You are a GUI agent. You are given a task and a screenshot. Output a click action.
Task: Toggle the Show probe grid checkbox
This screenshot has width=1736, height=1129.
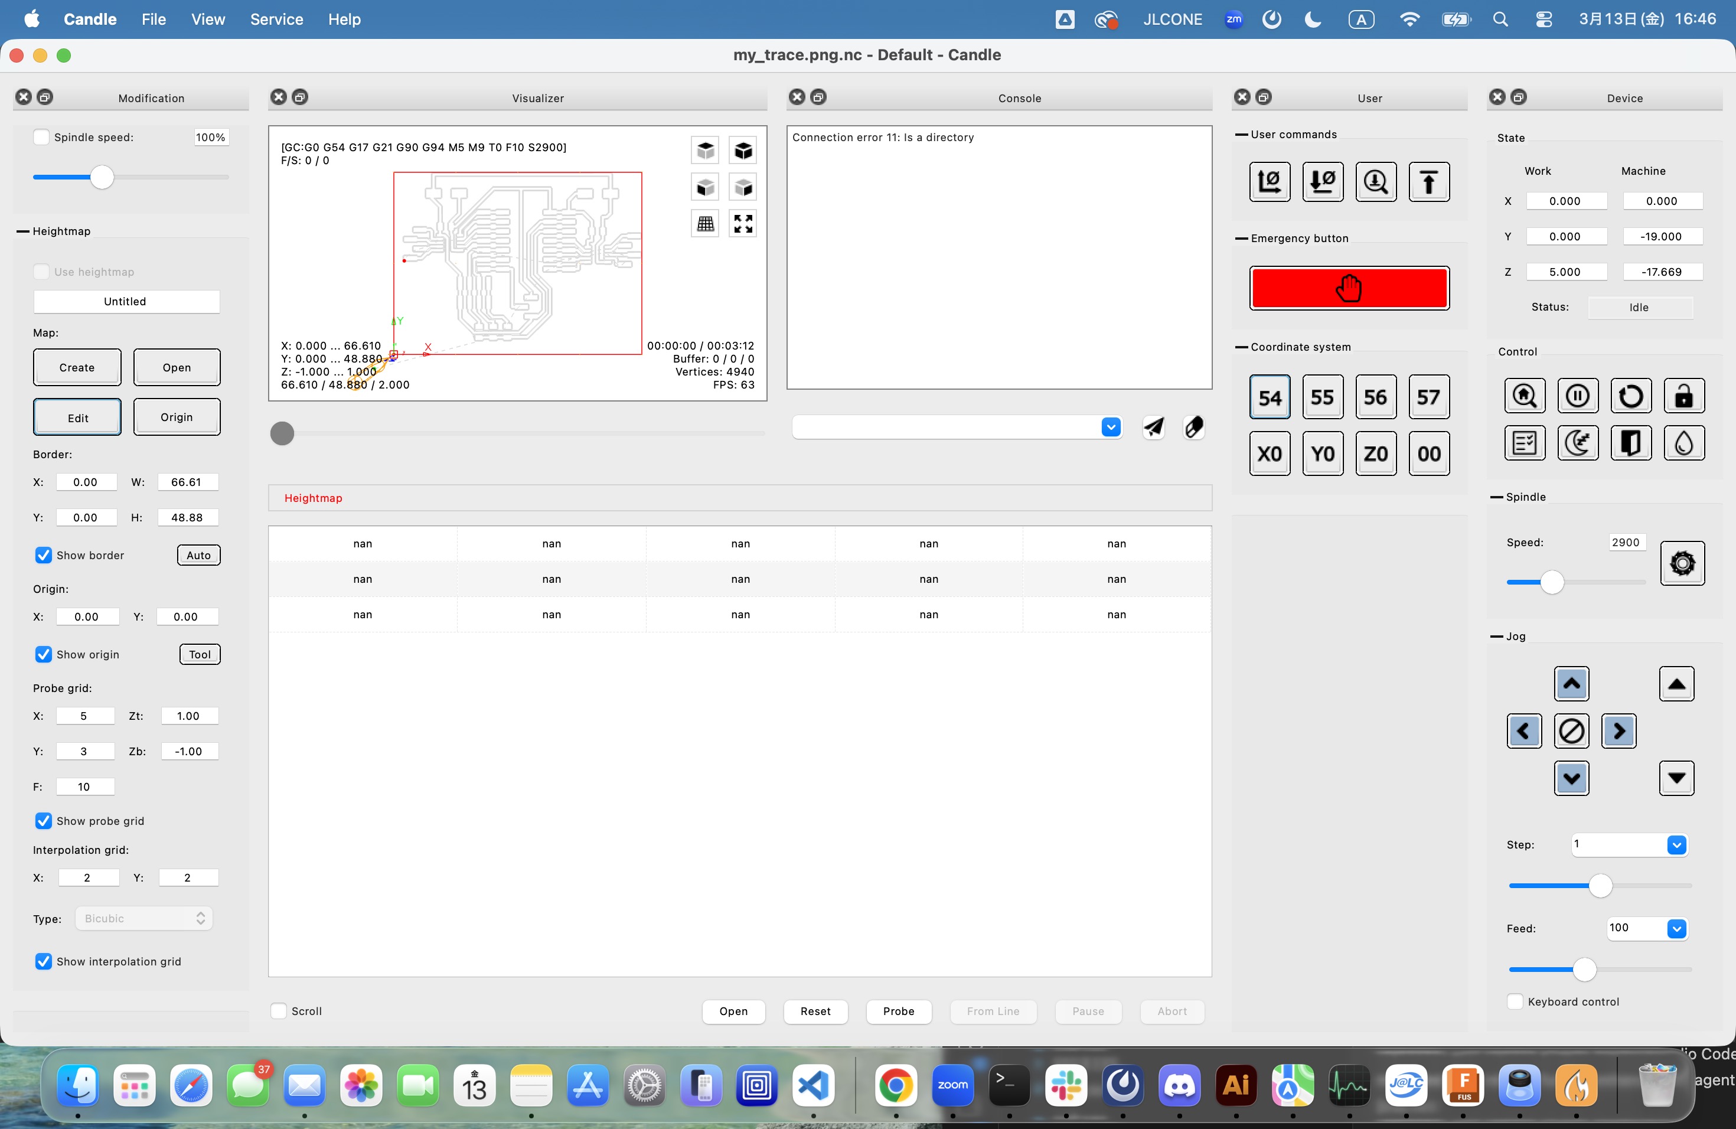[44, 821]
